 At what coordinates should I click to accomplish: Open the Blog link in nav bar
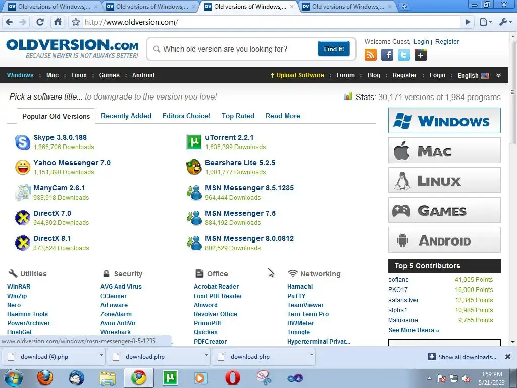(x=374, y=75)
